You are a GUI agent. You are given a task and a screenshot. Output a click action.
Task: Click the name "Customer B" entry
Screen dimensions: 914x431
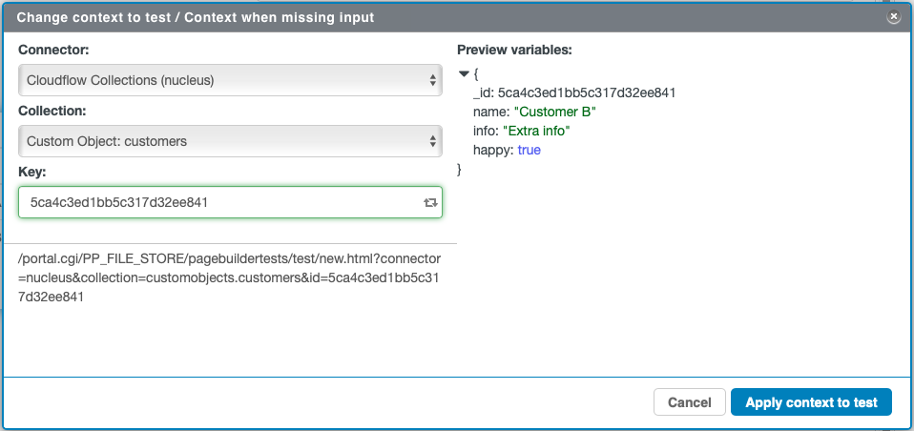[534, 112]
